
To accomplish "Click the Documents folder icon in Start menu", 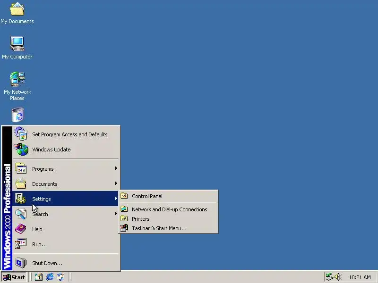I will click(x=21, y=183).
